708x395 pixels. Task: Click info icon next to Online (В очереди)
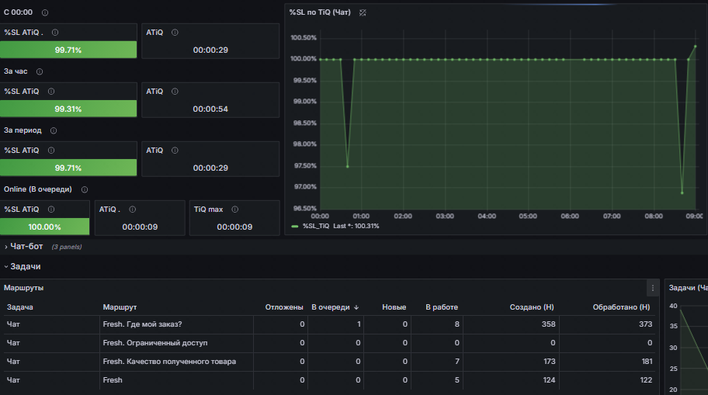[85, 189]
